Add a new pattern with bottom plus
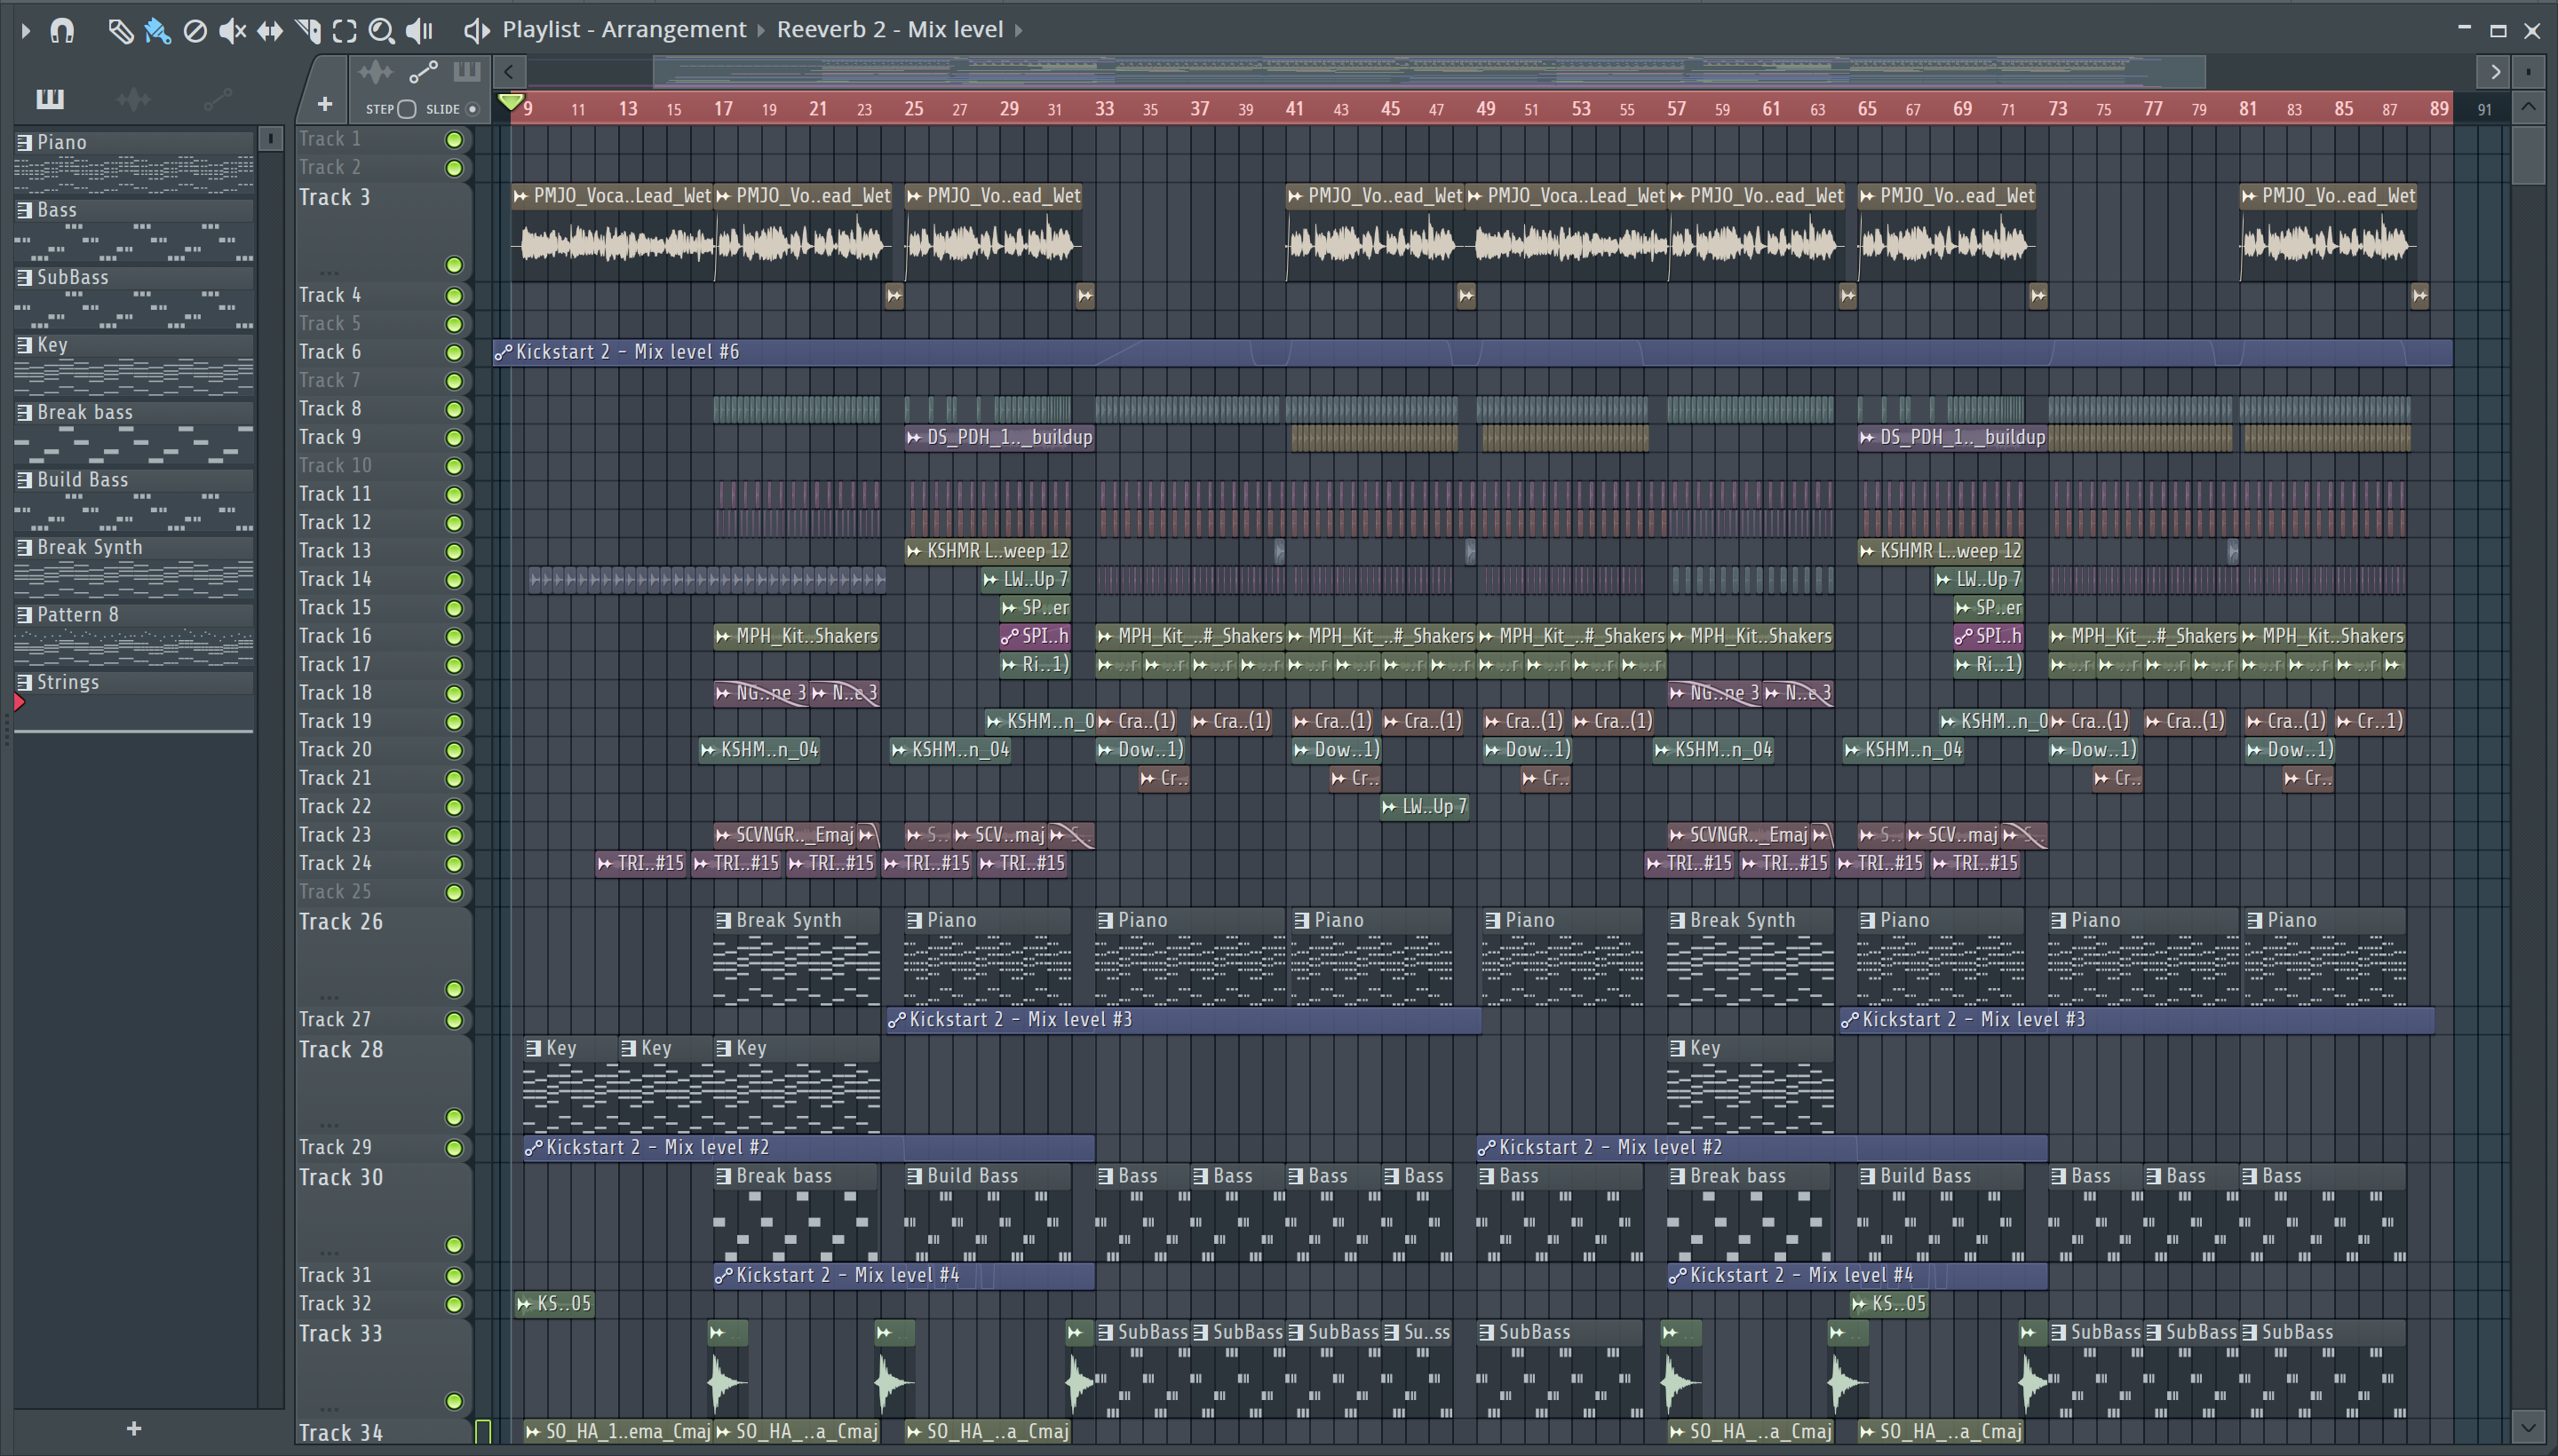 134,1429
